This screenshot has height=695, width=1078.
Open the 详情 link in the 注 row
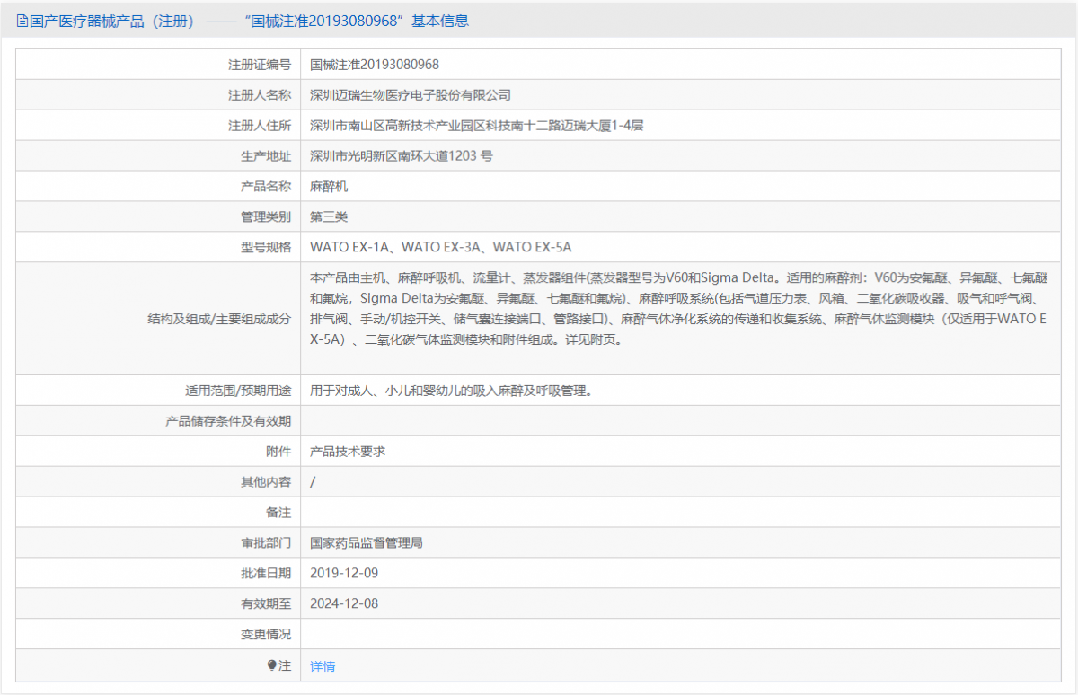(322, 665)
